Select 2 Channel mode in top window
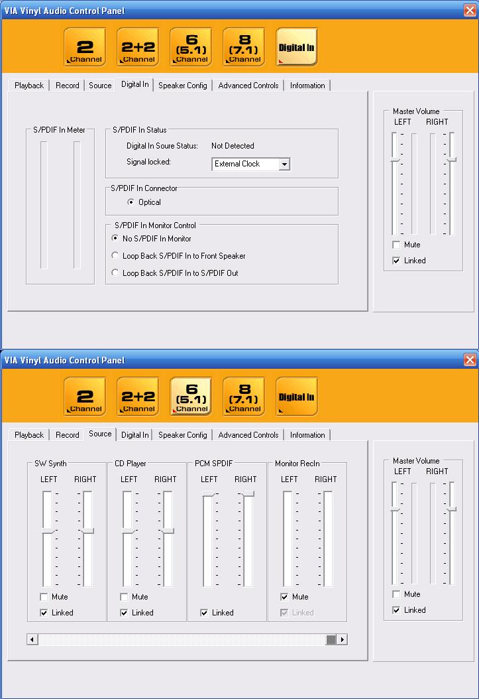 tap(85, 47)
